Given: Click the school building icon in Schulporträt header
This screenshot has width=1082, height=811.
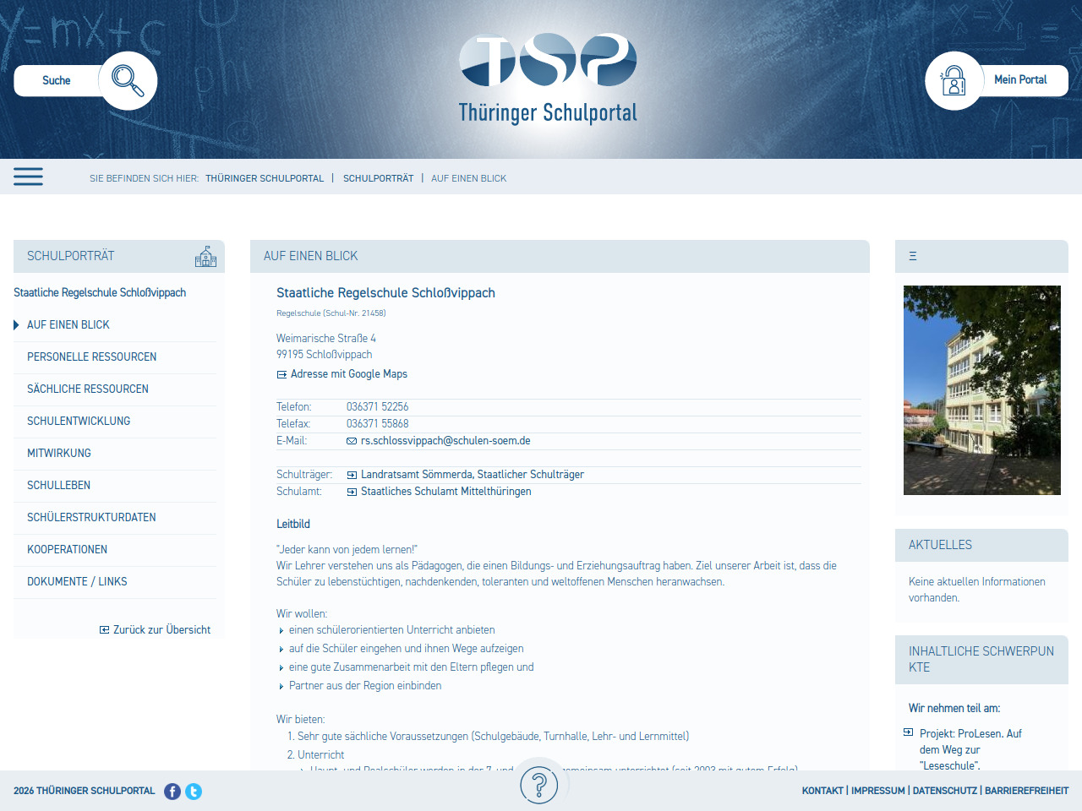Looking at the screenshot, I should coord(205,256).
